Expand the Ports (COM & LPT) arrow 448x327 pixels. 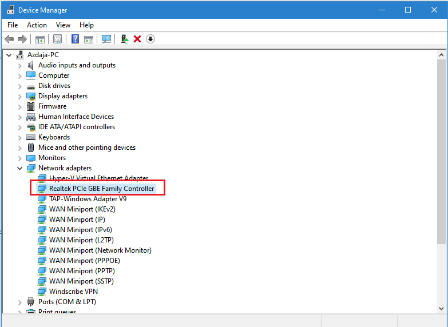coord(19,302)
